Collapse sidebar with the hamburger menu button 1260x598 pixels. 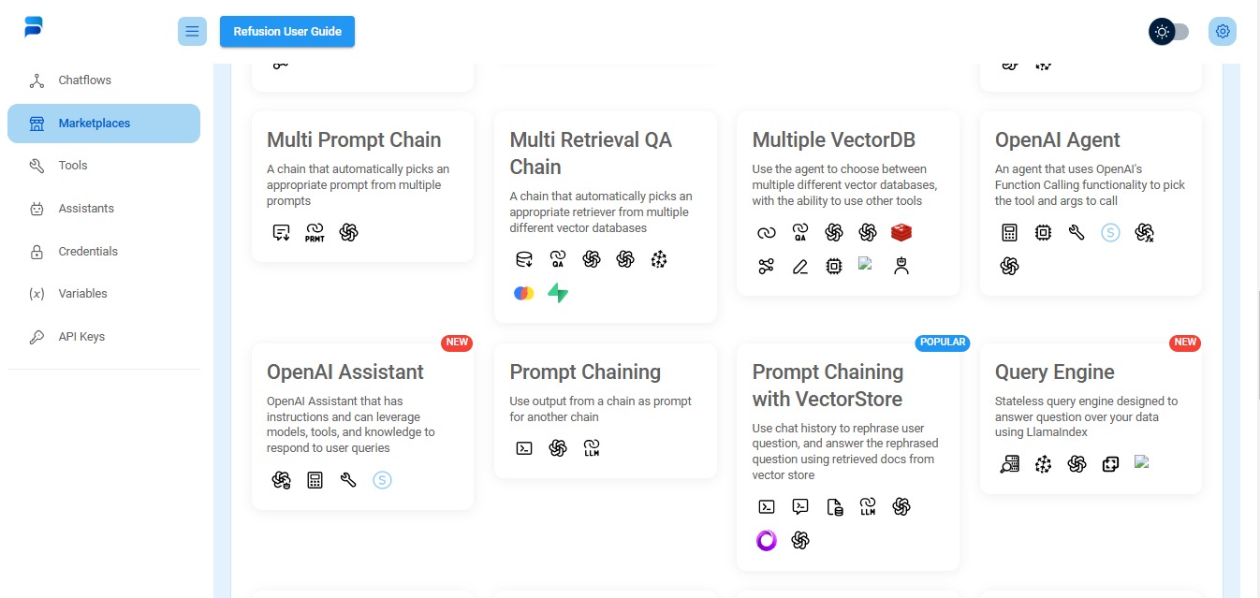(x=192, y=31)
